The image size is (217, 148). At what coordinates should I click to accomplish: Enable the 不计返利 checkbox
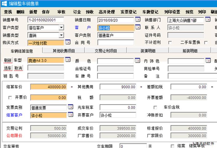tap(170, 43)
